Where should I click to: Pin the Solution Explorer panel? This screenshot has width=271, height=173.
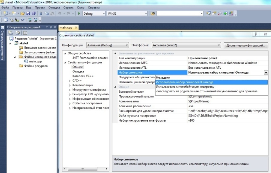click(x=51, y=27)
